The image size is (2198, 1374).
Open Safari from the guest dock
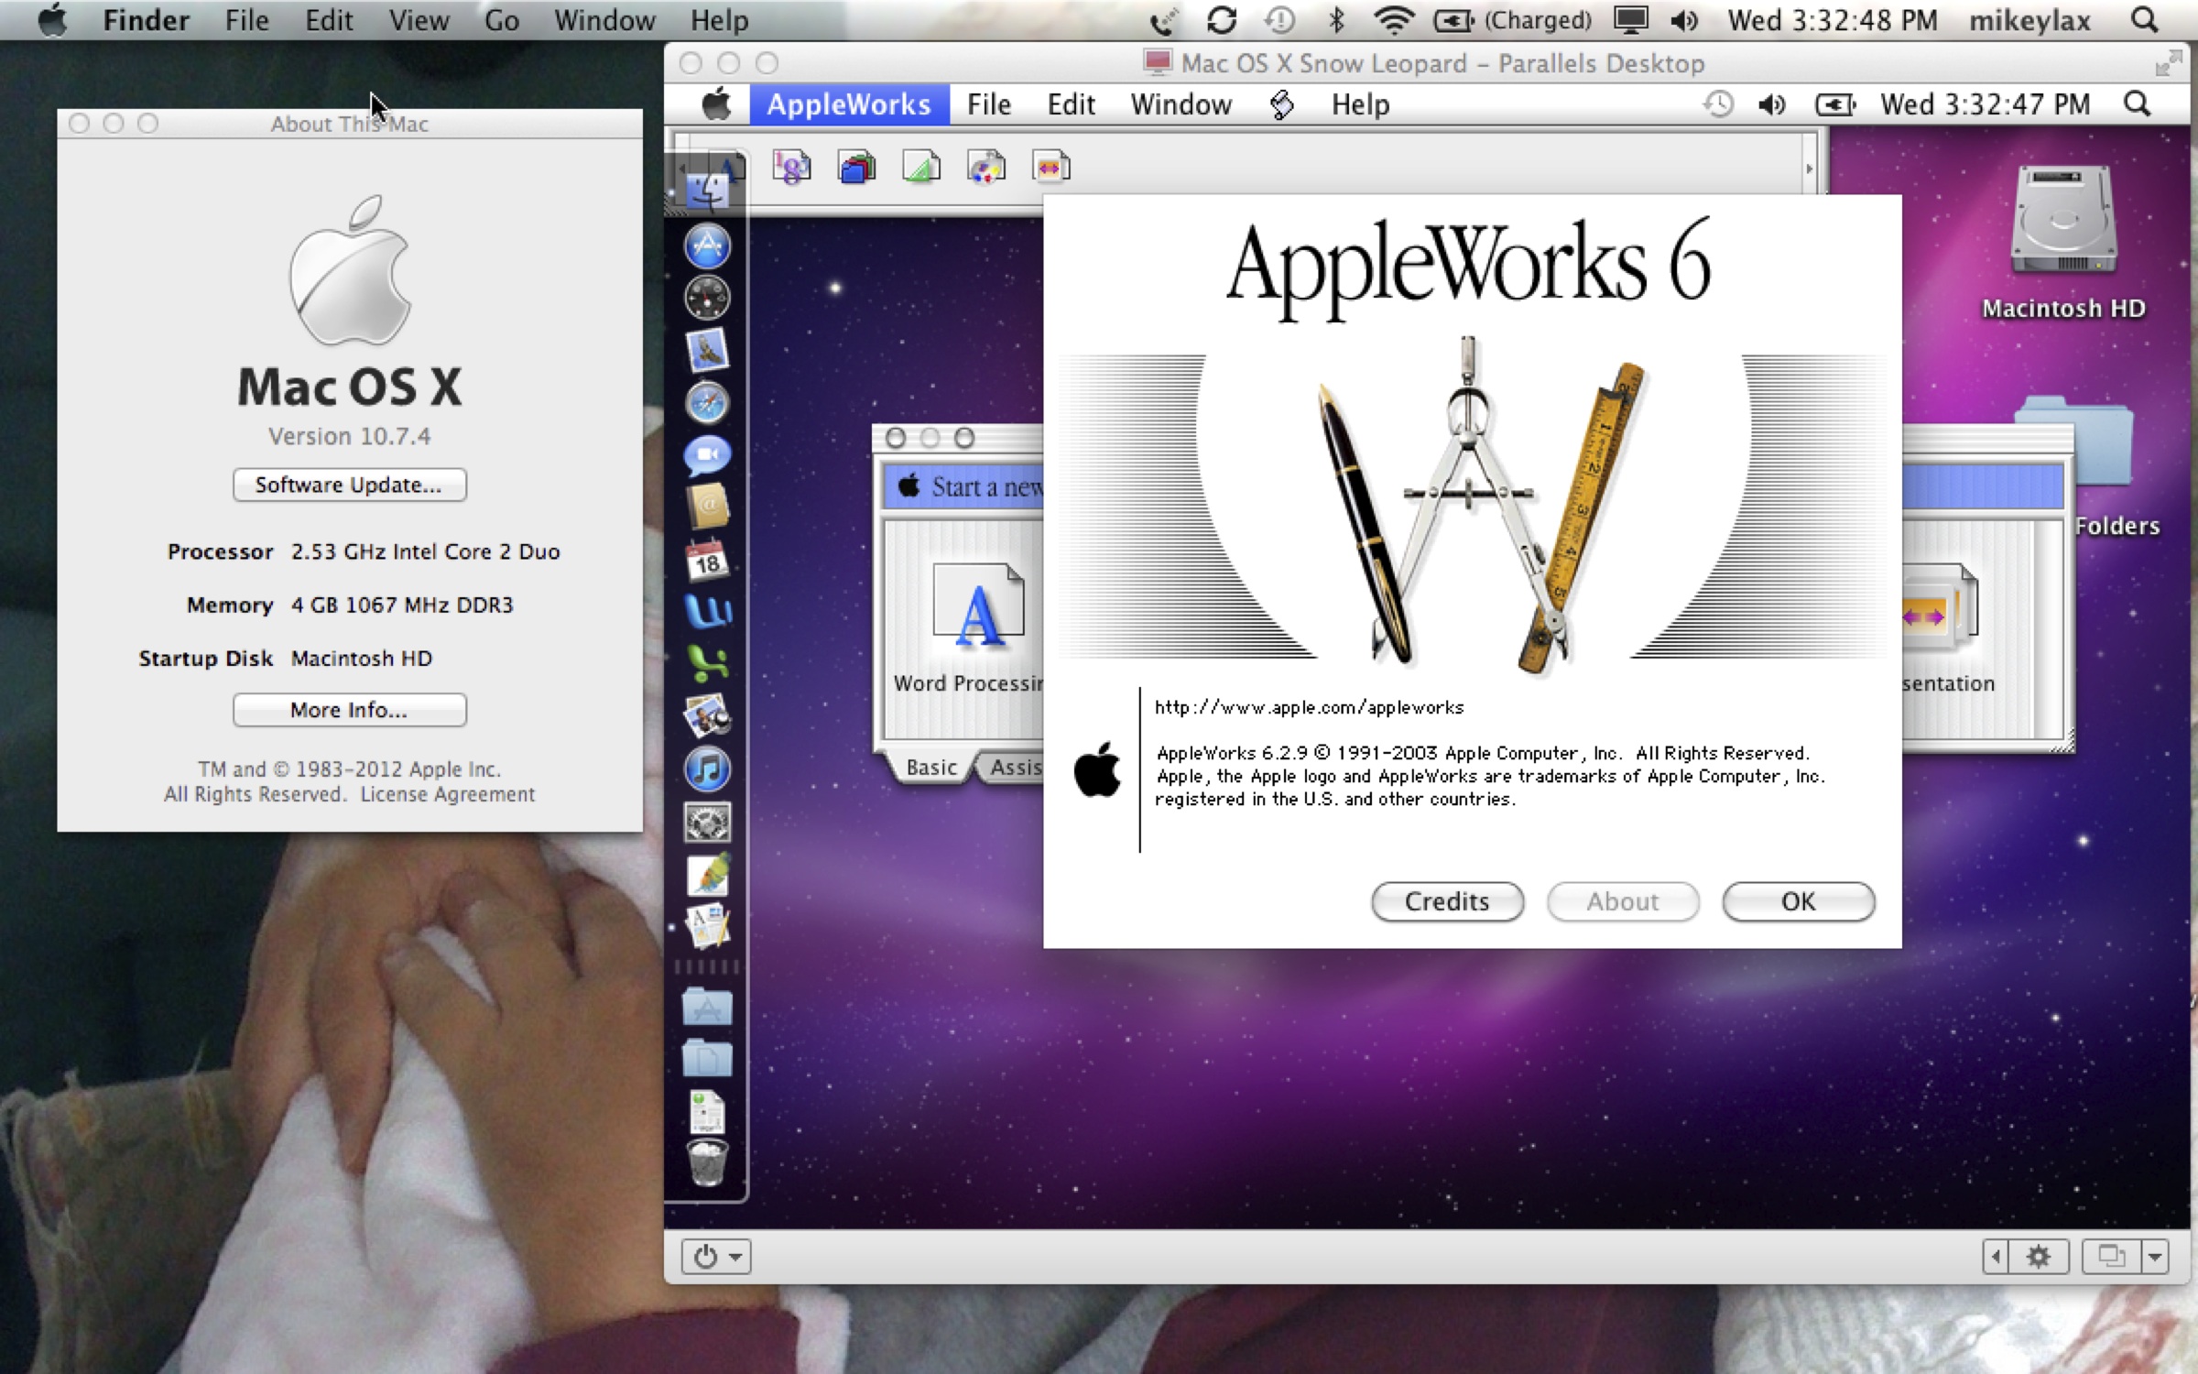(707, 403)
